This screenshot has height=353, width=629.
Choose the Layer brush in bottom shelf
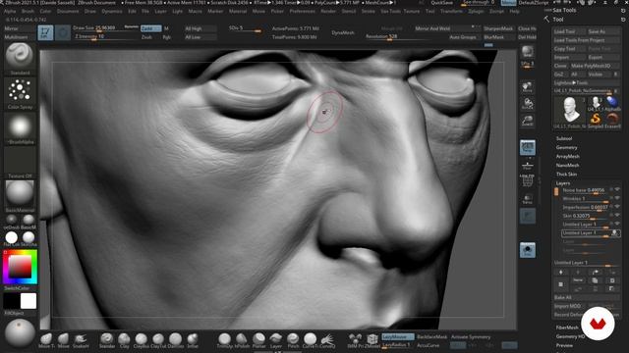coord(275,340)
